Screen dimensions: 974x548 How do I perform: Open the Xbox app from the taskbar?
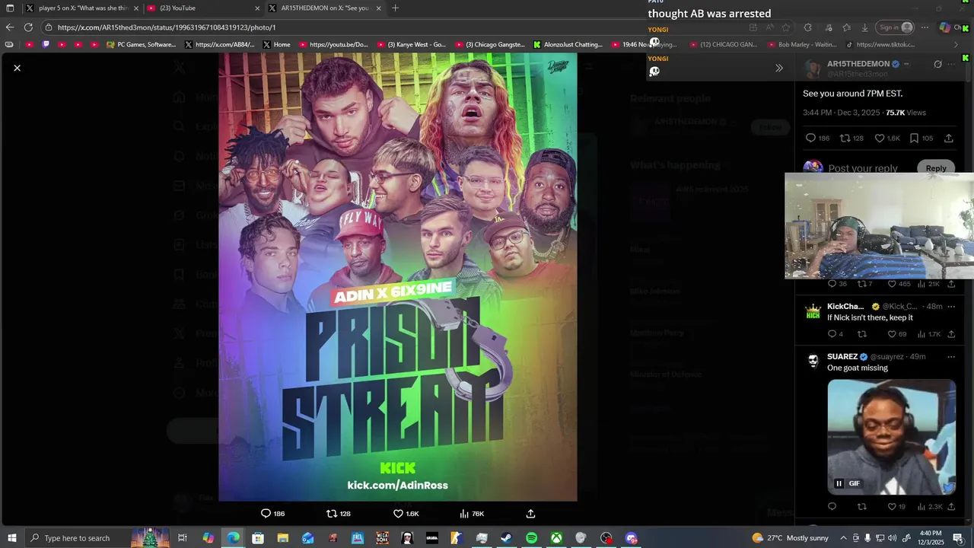556,538
